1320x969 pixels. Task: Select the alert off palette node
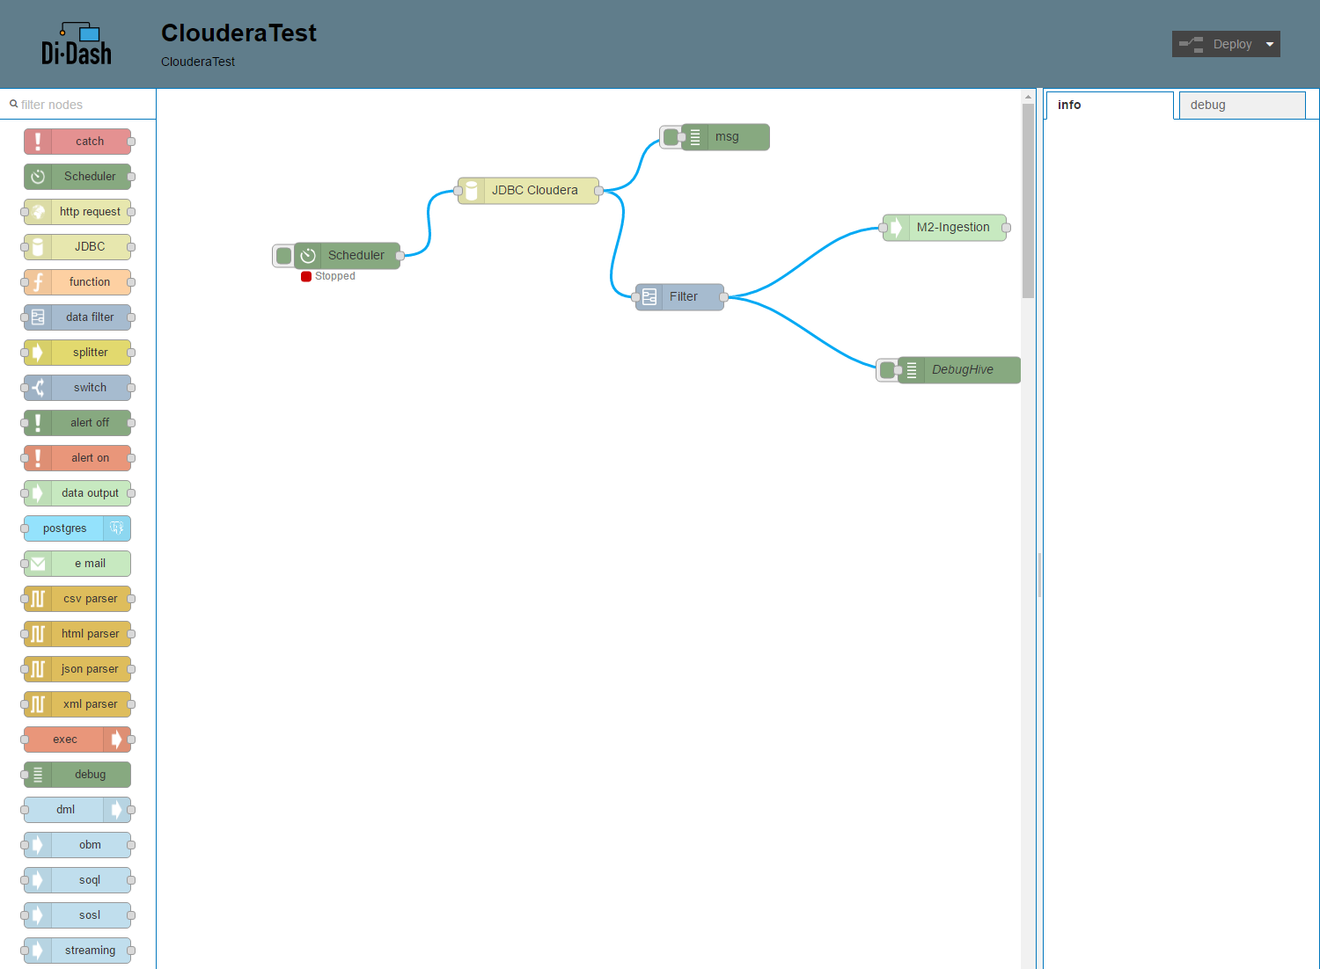click(77, 423)
